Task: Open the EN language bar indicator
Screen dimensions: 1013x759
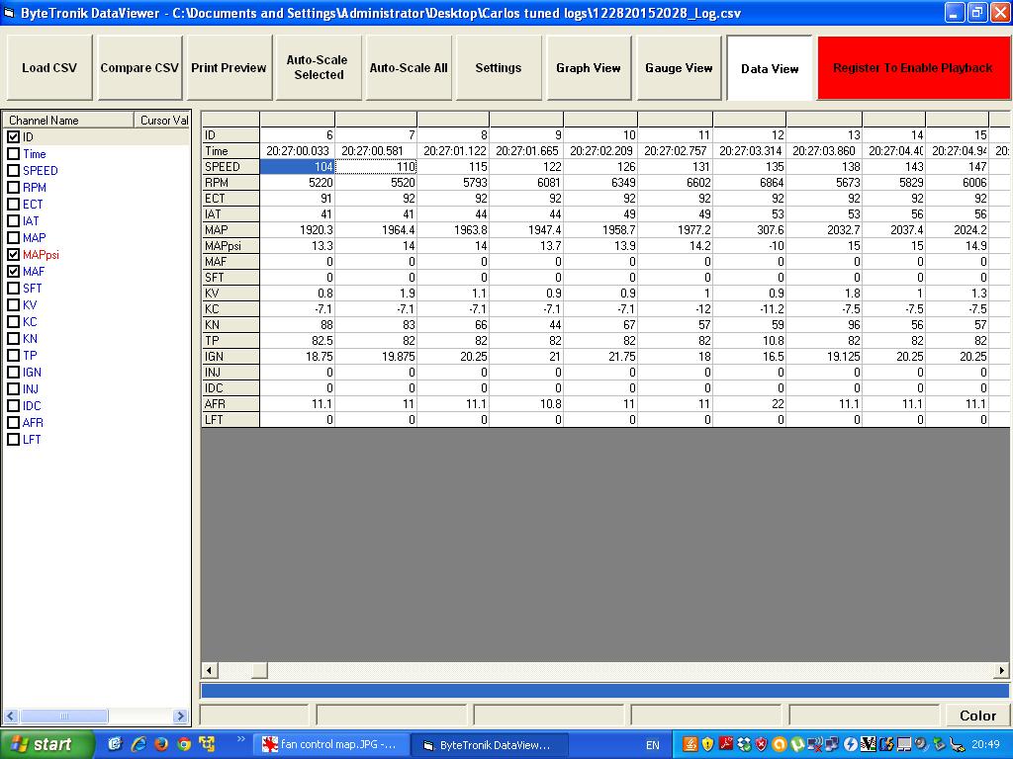Action: tap(652, 744)
